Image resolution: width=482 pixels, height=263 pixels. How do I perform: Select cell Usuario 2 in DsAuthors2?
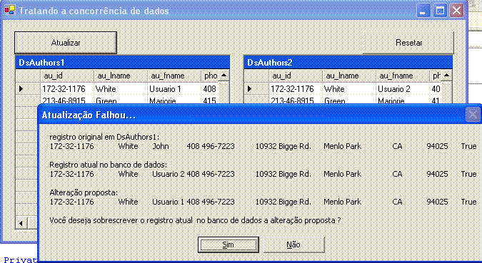403,88
